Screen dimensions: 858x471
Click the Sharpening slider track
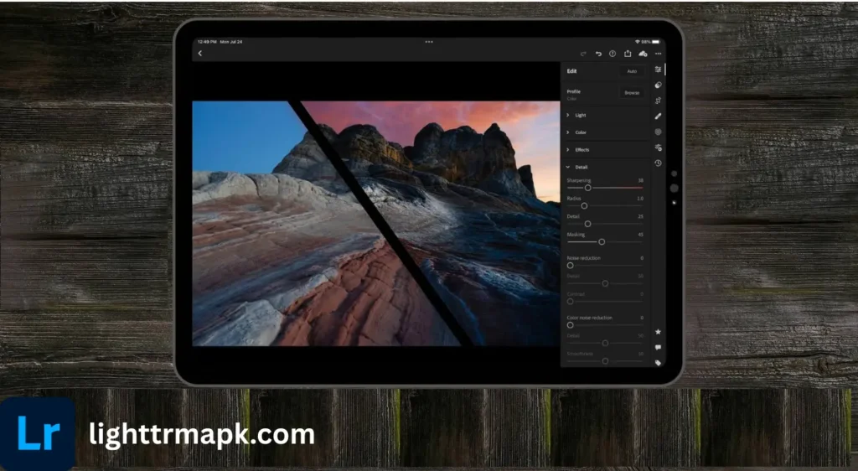(x=605, y=188)
